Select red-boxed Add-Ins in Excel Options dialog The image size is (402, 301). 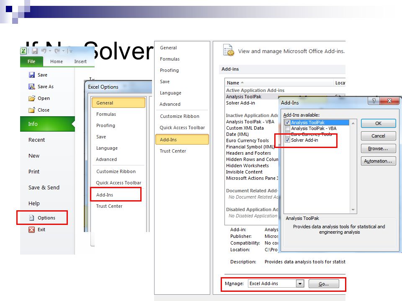click(x=105, y=195)
